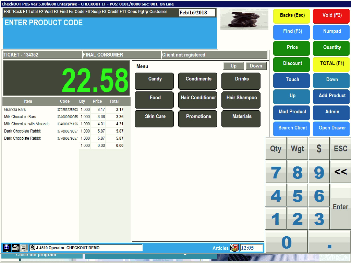Viewport: 351px width, 263px height.
Task: Click the server icon in status bar
Action: (7, 248)
